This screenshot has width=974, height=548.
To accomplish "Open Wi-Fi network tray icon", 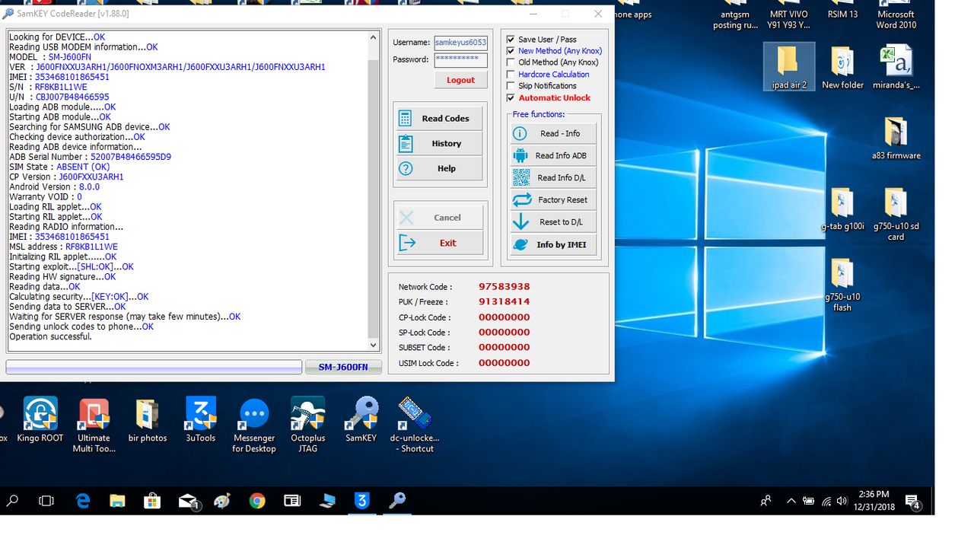I will (826, 501).
